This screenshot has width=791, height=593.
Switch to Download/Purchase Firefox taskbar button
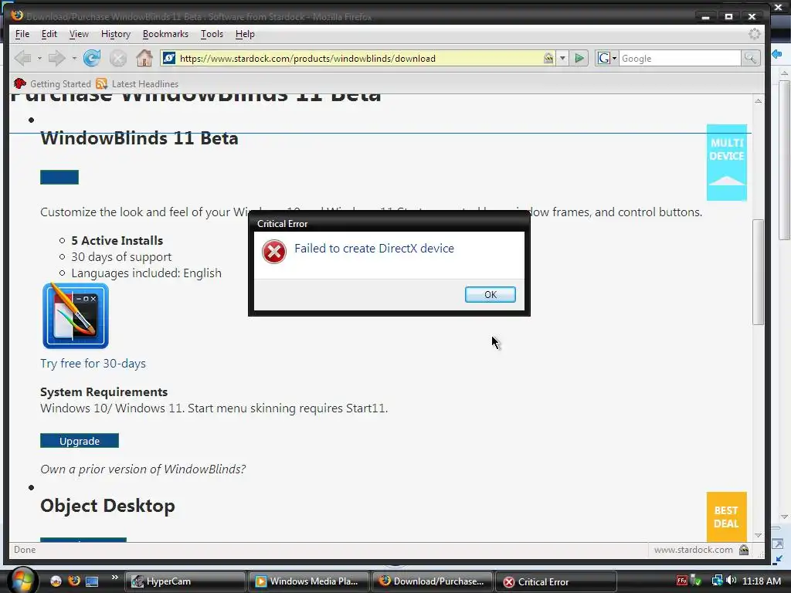click(432, 581)
